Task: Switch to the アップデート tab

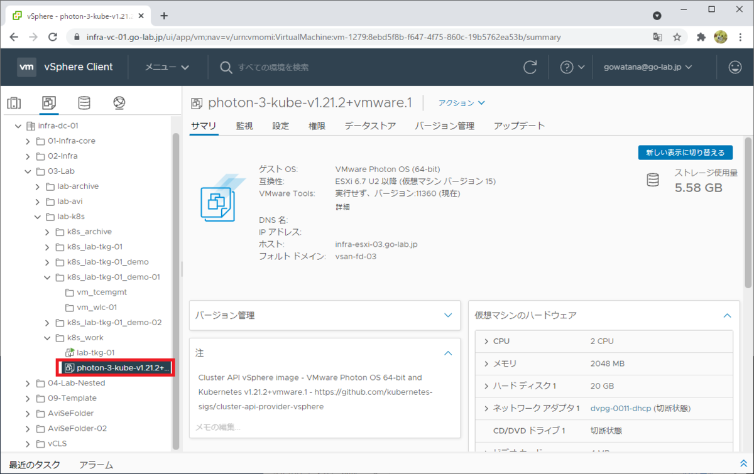Action: (519, 126)
